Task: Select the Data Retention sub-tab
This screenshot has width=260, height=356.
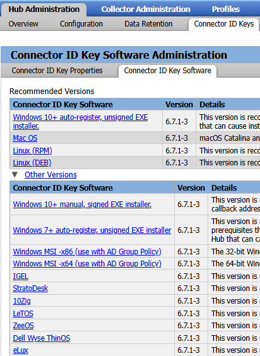Action: (148, 24)
